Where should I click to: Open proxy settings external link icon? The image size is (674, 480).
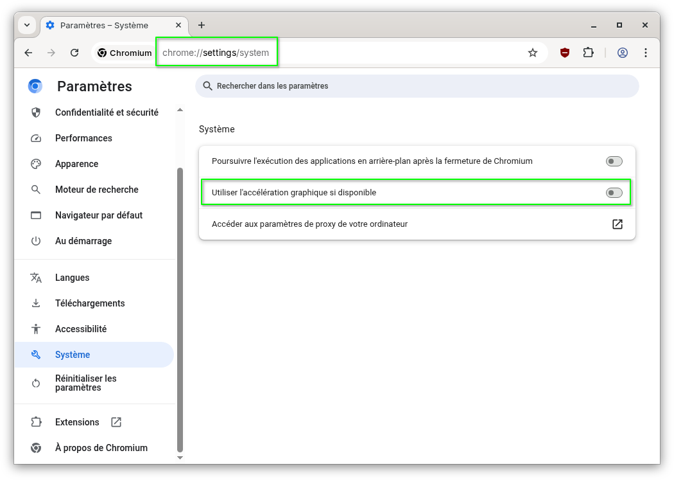coord(617,224)
